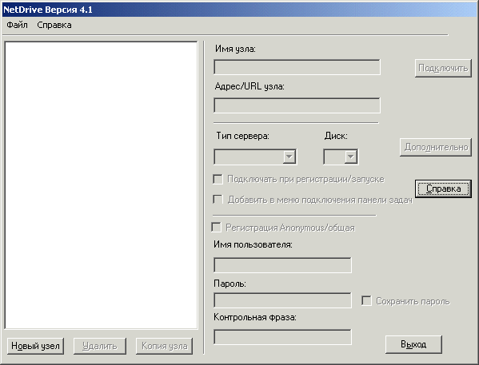This screenshot has width=479, height=365.
Task: Toggle Сохранить пароль checkbox
Action: (x=366, y=300)
